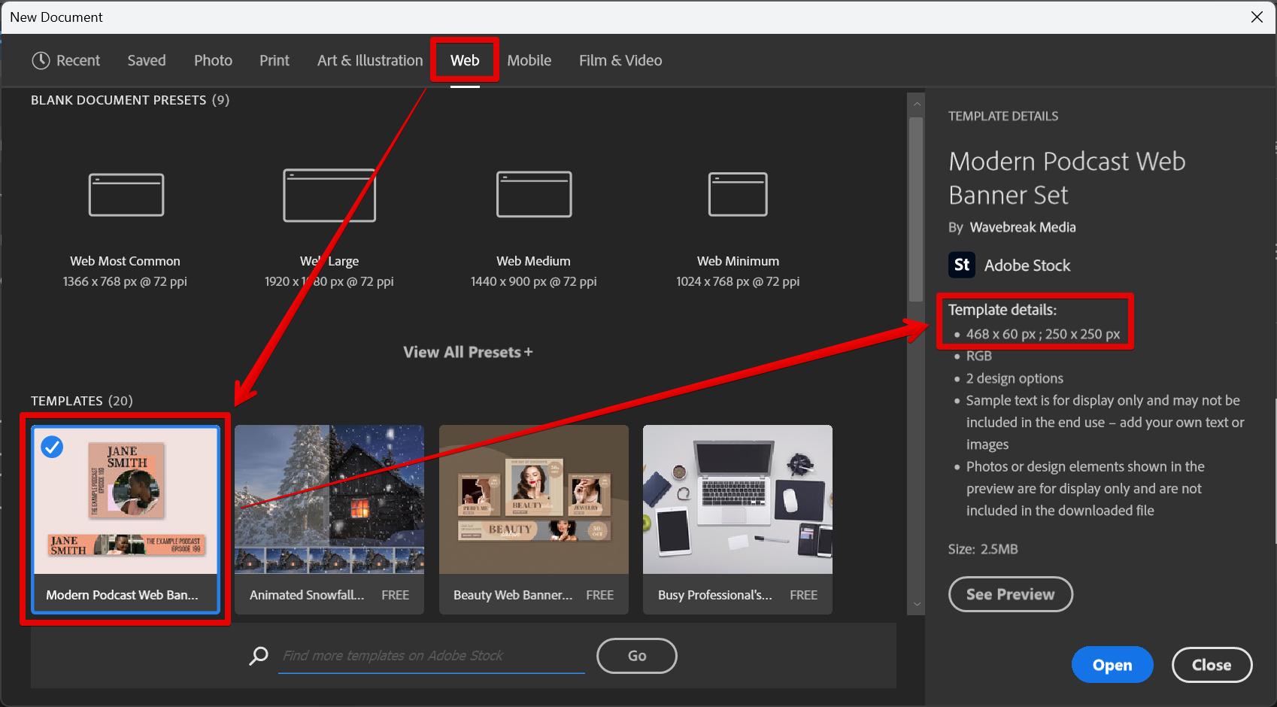
Task: Click the Adobe Stock St icon
Action: pos(961,265)
